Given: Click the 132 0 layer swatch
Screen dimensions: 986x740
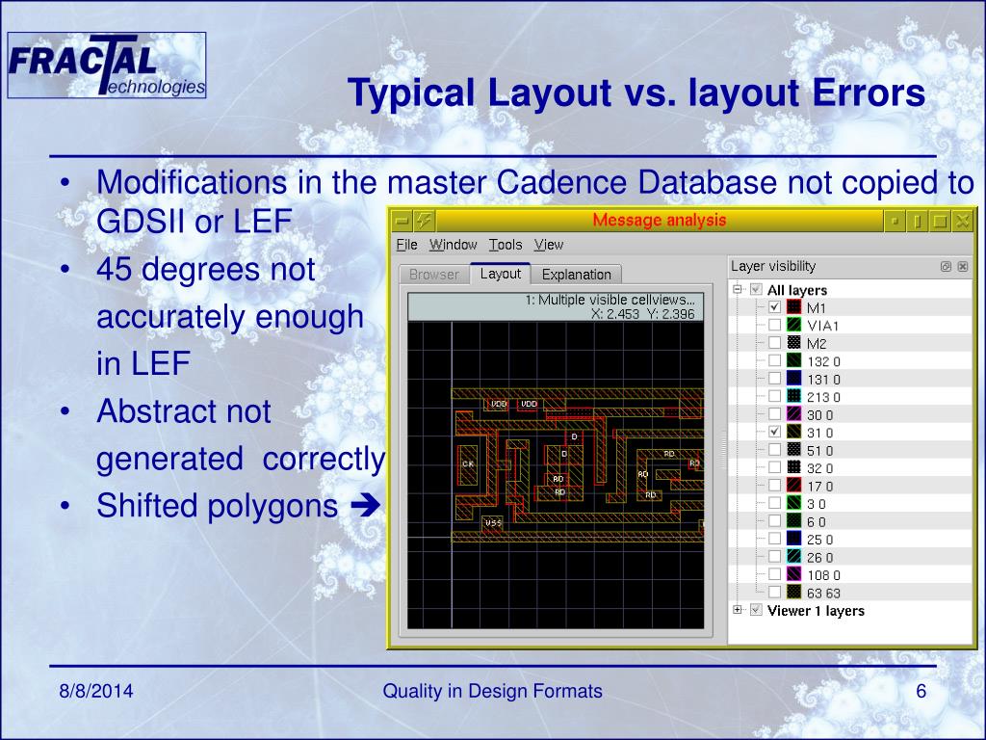Looking at the screenshot, I should (x=794, y=360).
